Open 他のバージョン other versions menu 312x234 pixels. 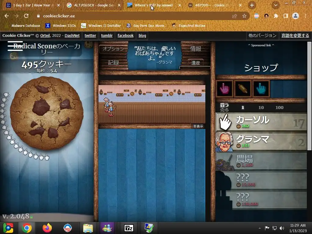pos(262,35)
